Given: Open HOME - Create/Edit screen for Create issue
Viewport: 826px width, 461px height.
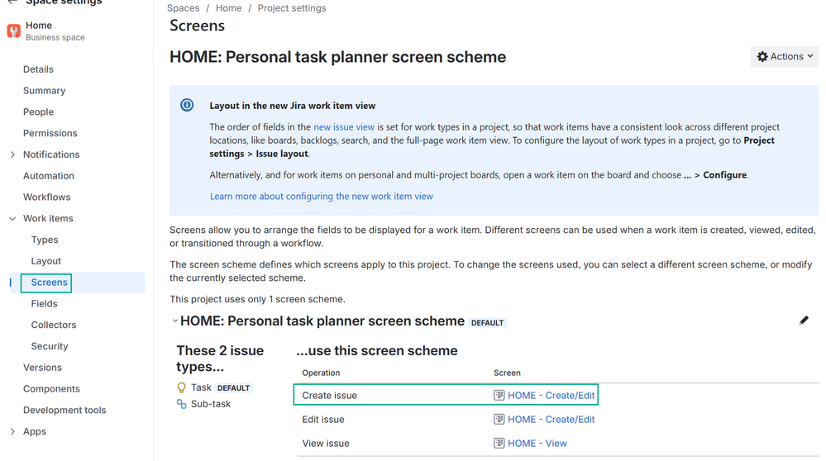Looking at the screenshot, I should [x=551, y=395].
